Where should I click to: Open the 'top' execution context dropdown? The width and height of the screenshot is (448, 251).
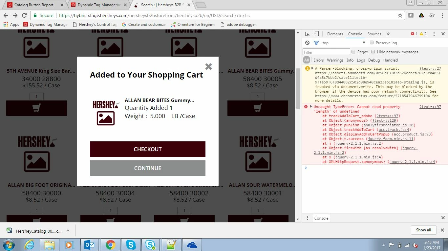click(x=344, y=43)
